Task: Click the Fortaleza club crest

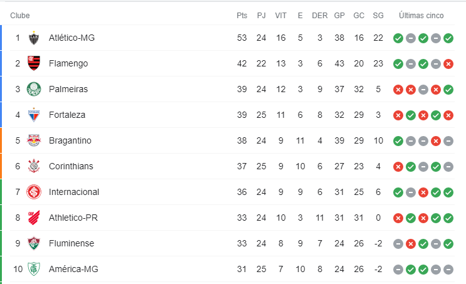Action: [x=34, y=115]
